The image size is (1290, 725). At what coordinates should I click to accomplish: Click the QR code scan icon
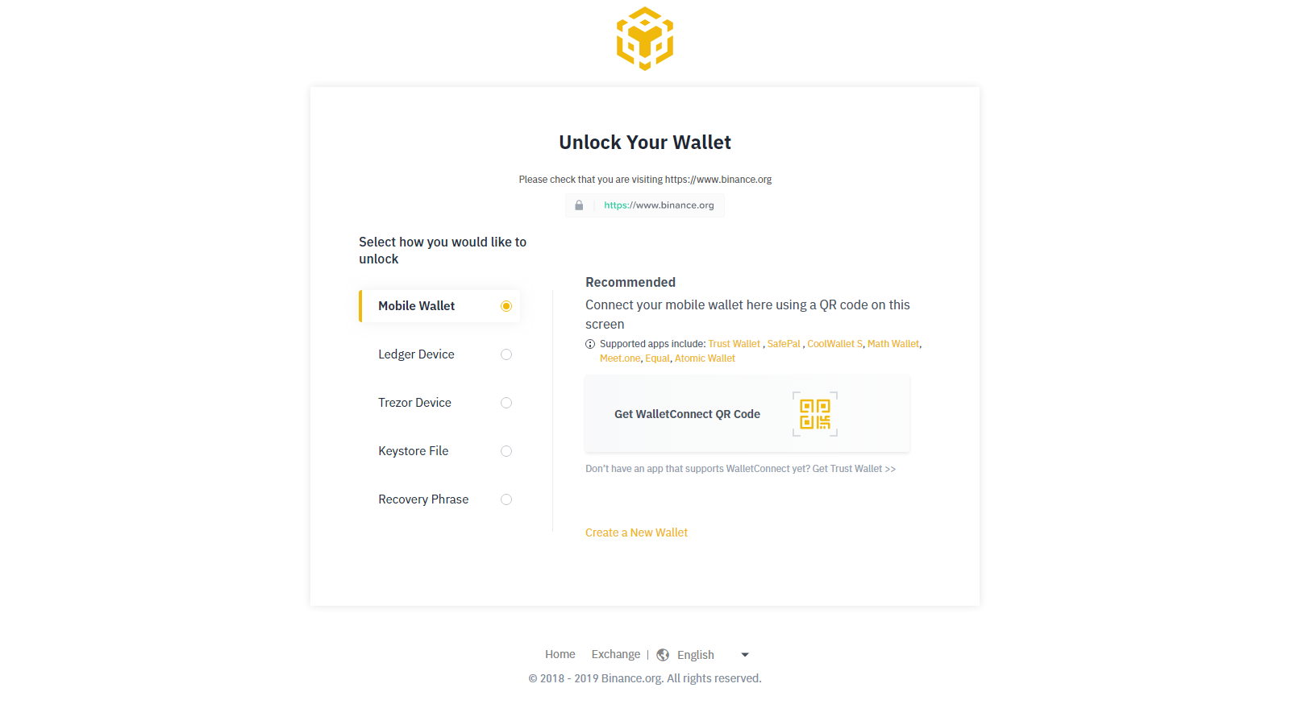pos(815,414)
